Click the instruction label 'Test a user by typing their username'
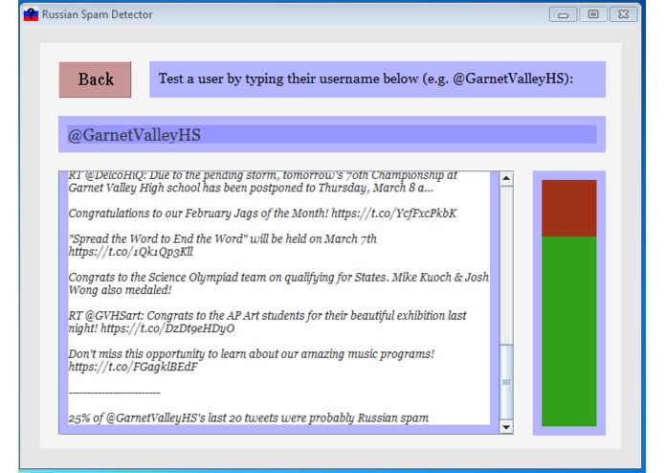665x473 pixels. 377,79
